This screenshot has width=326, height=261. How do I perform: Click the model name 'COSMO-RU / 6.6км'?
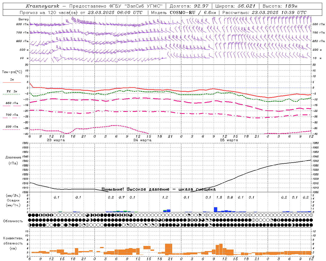tap(193, 12)
